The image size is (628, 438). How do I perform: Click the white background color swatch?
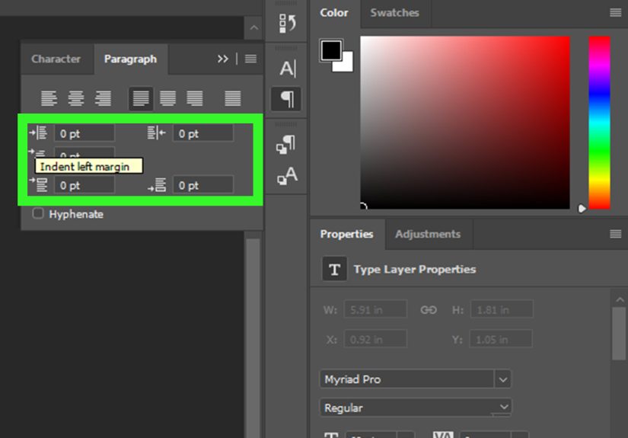click(x=347, y=66)
